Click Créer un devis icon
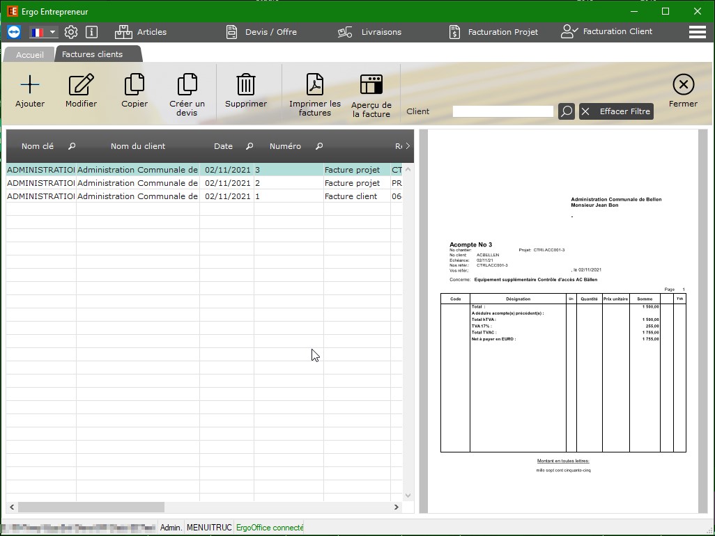Screen dimensions: 715x536 [187, 85]
